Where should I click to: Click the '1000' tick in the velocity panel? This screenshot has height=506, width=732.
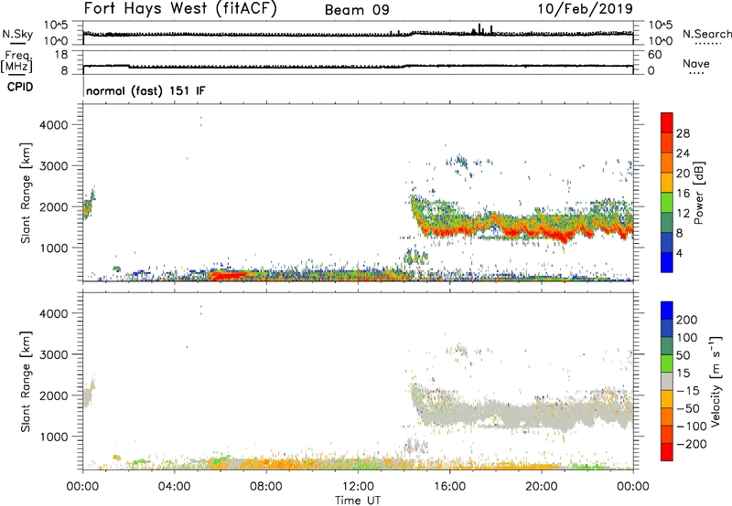(53, 437)
